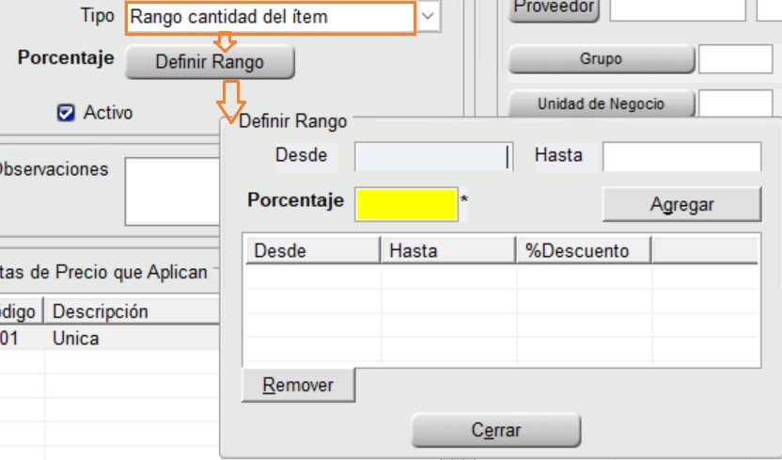Toggle the Activo checkbox
This screenshot has width=782, height=460.
(x=66, y=113)
